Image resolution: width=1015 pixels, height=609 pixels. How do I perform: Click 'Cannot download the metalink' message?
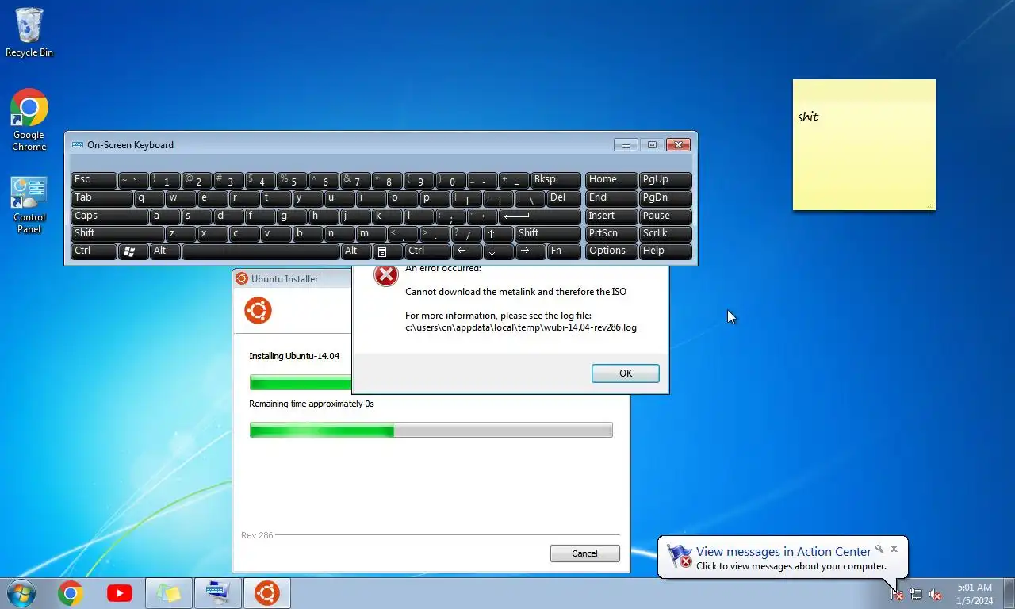coord(515,292)
